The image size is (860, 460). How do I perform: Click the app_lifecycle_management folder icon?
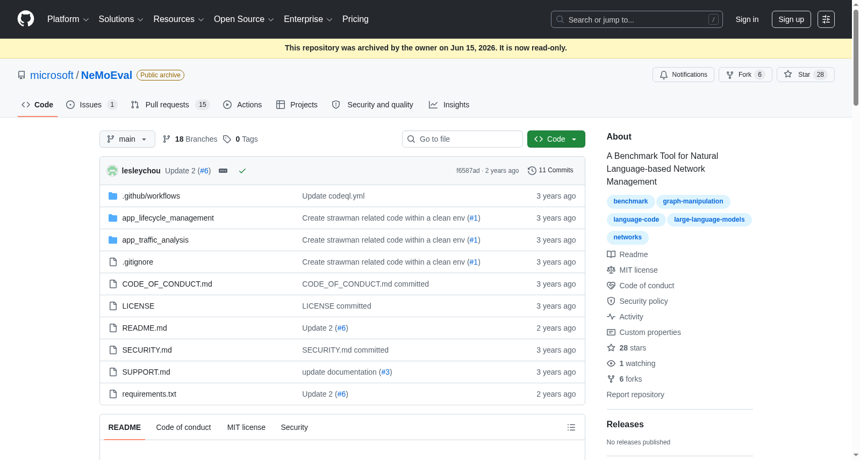[113, 218]
